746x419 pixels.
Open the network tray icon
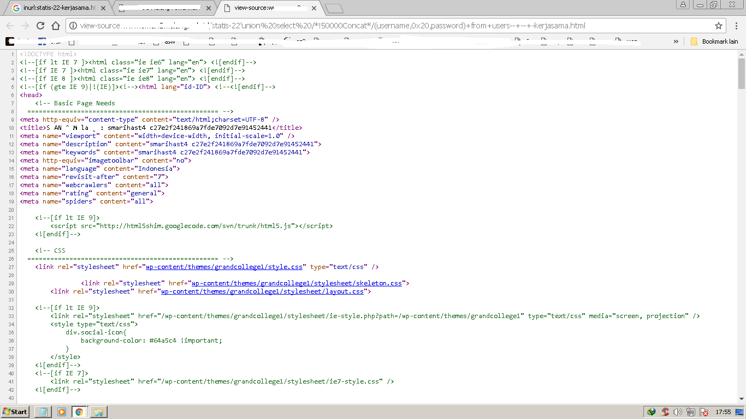[x=691, y=412]
